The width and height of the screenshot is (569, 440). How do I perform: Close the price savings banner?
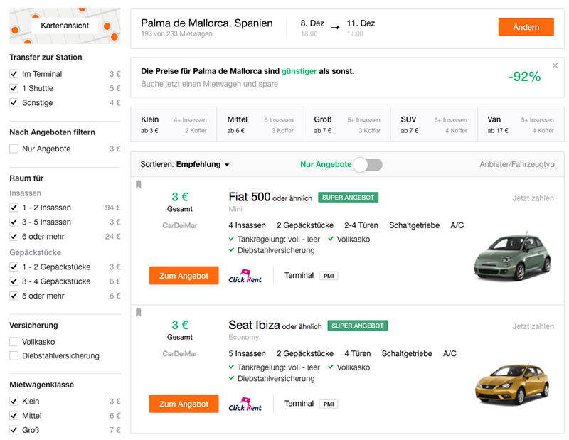pos(555,65)
